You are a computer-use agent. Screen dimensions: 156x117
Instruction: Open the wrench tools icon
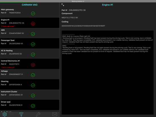pos(38,114)
